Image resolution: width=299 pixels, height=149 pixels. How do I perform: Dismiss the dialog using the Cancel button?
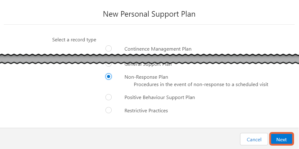(x=254, y=139)
